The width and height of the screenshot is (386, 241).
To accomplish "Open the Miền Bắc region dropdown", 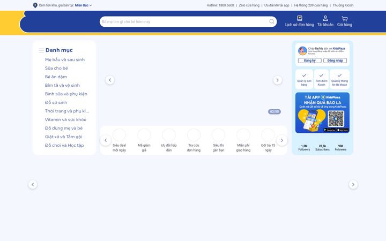I will pyautogui.click(x=83, y=5).
